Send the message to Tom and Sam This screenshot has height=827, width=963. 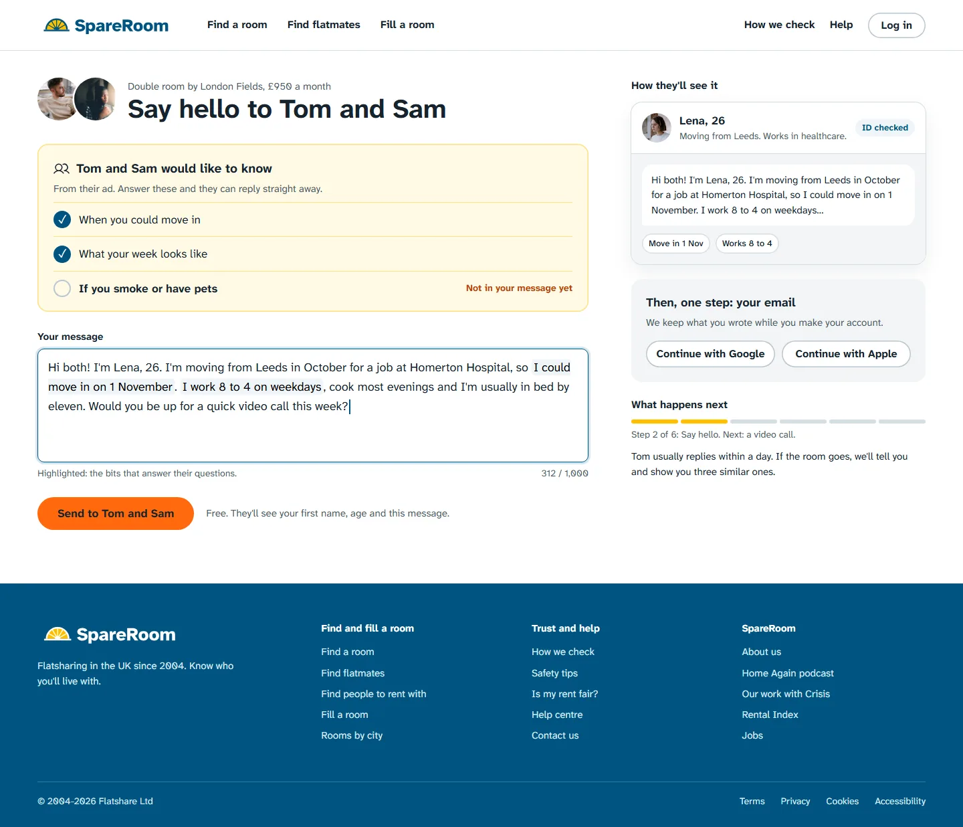point(116,513)
